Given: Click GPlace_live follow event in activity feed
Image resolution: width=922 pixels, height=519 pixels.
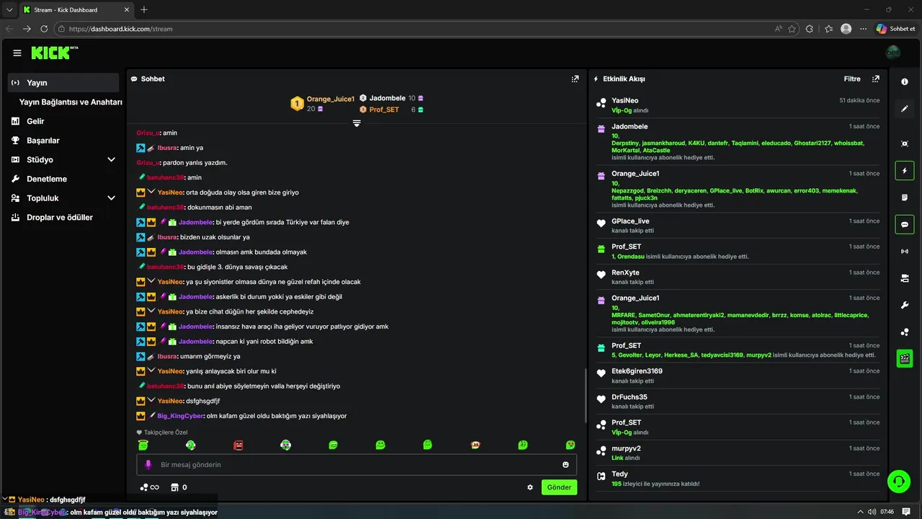Looking at the screenshot, I should coord(738,226).
